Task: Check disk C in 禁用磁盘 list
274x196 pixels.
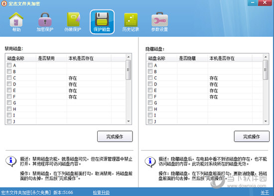Action: pyautogui.click(x=9, y=78)
